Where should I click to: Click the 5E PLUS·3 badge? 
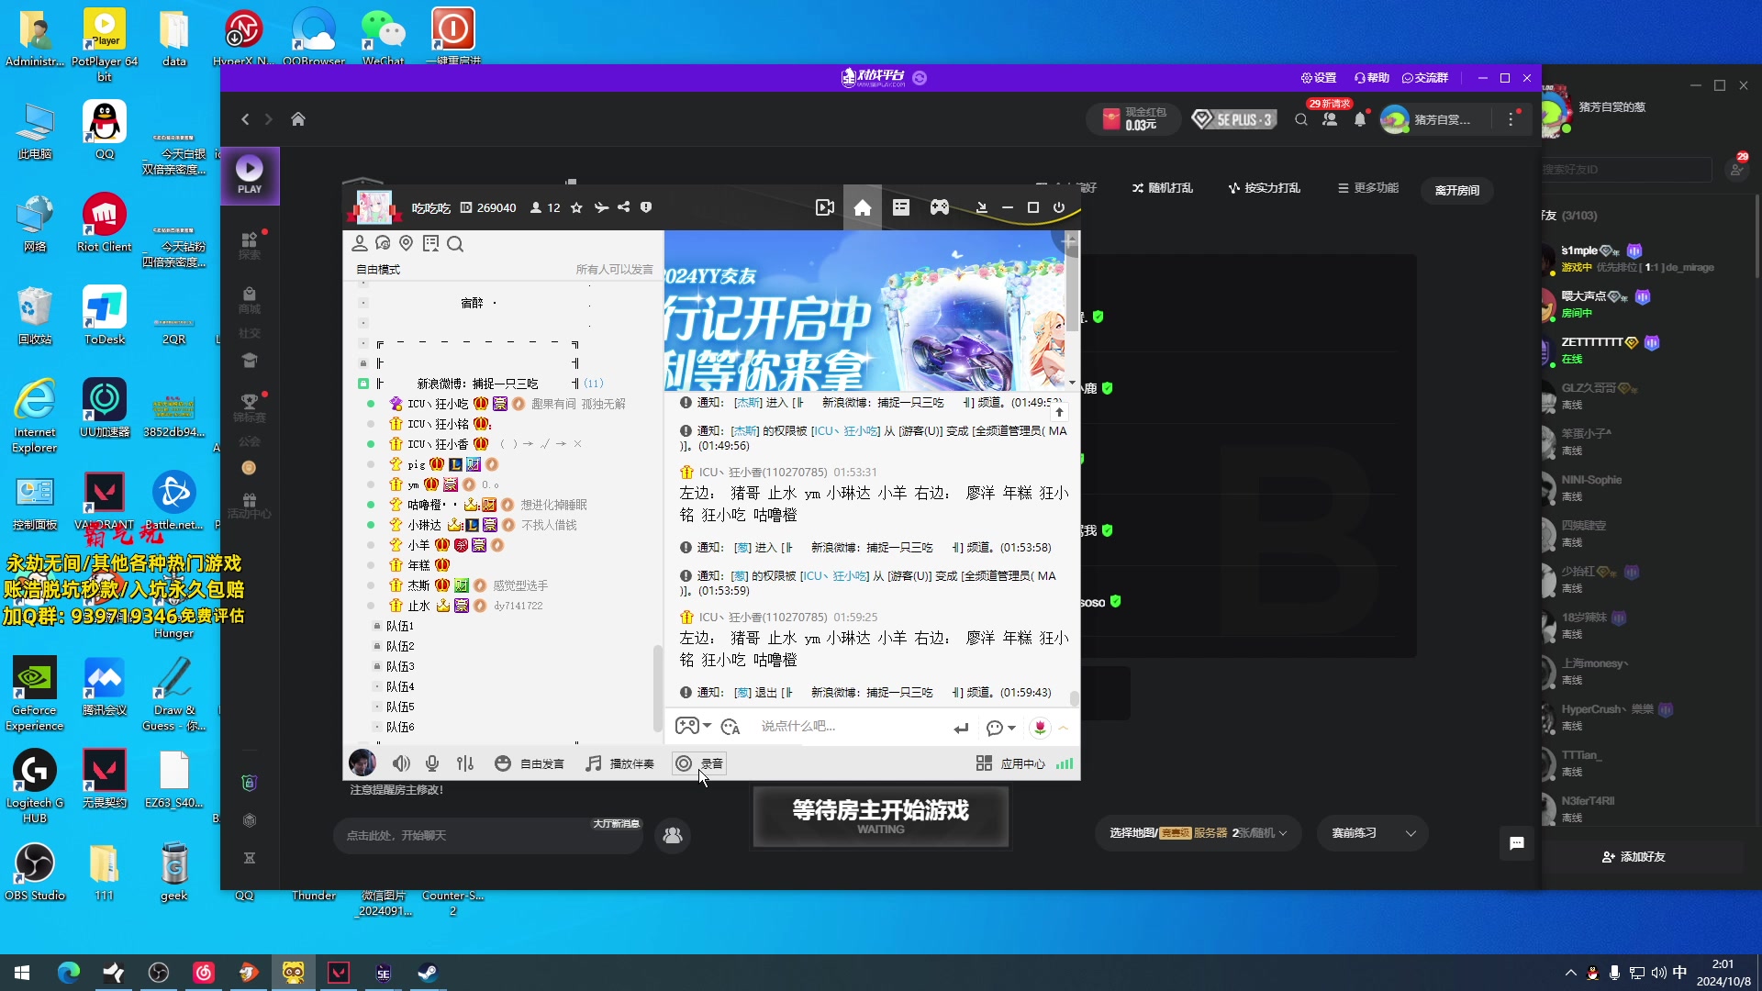[1234, 119]
